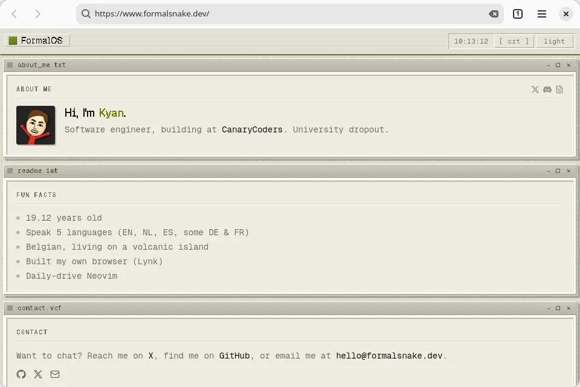The image size is (580, 387).
Task: Click the green square FormalOS logo
Action: coord(13,41)
